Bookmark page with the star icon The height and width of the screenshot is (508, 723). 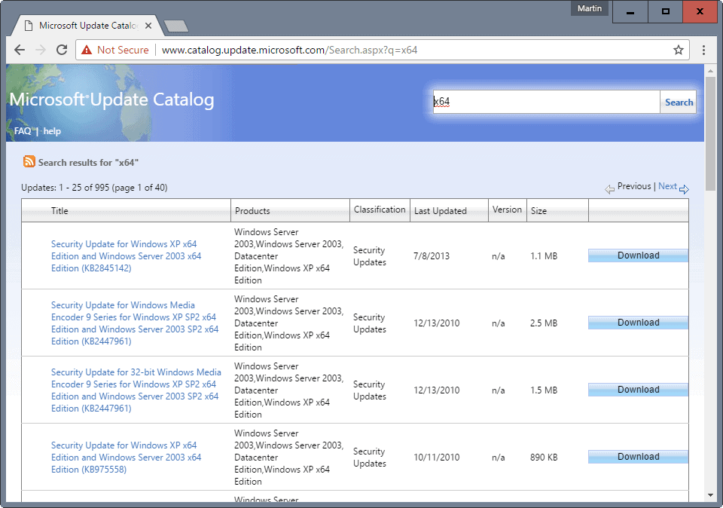coord(679,50)
